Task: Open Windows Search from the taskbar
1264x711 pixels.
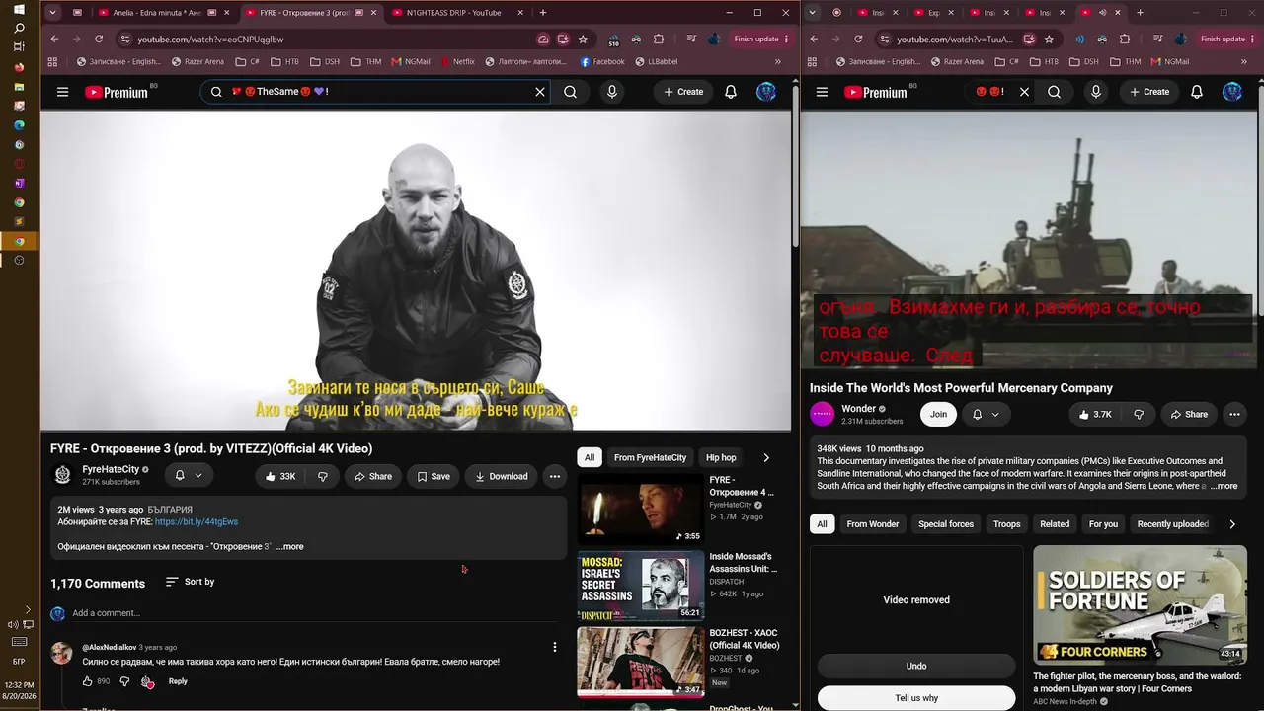Action: [19, 28]
